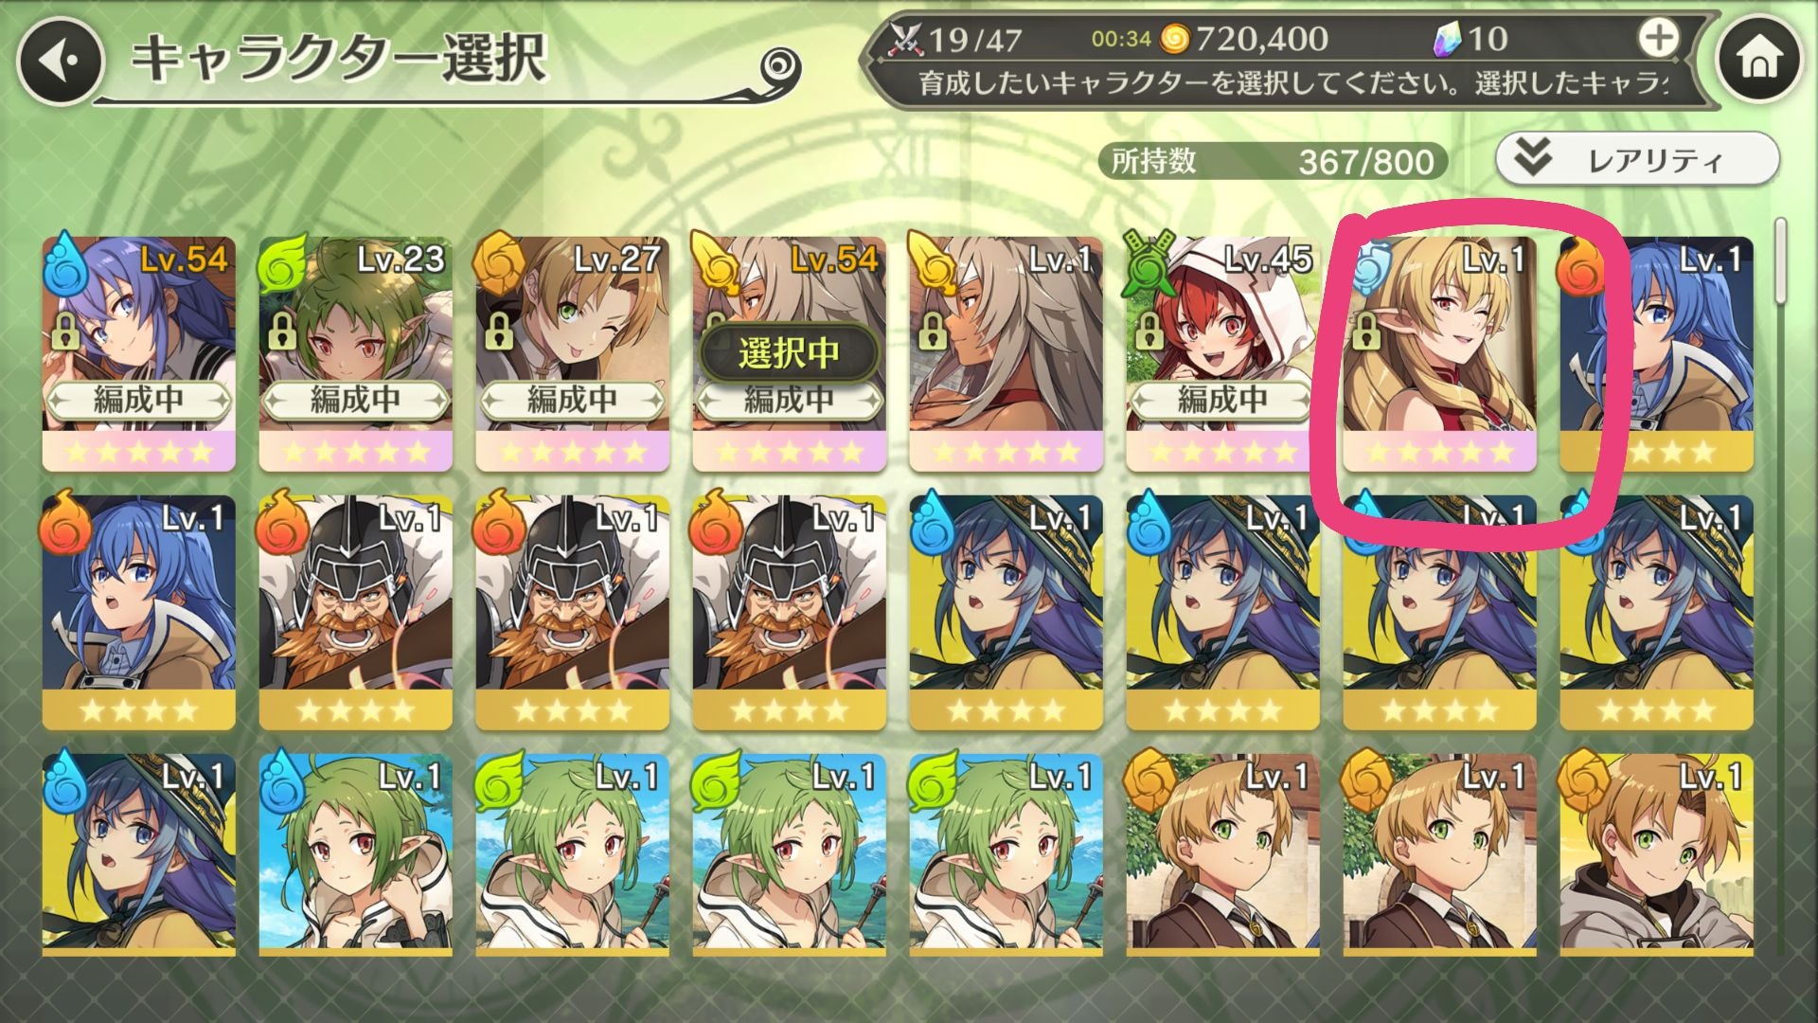Screen dimensions: 1818x1023
Task: Tap the back arrow button
Action: 59,62
